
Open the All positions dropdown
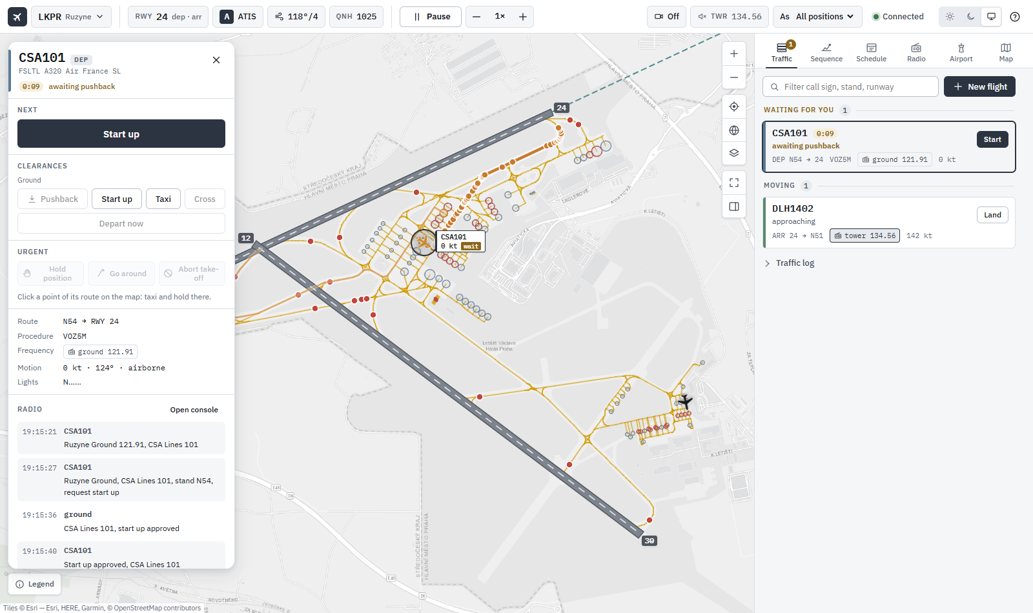[817, 17]
